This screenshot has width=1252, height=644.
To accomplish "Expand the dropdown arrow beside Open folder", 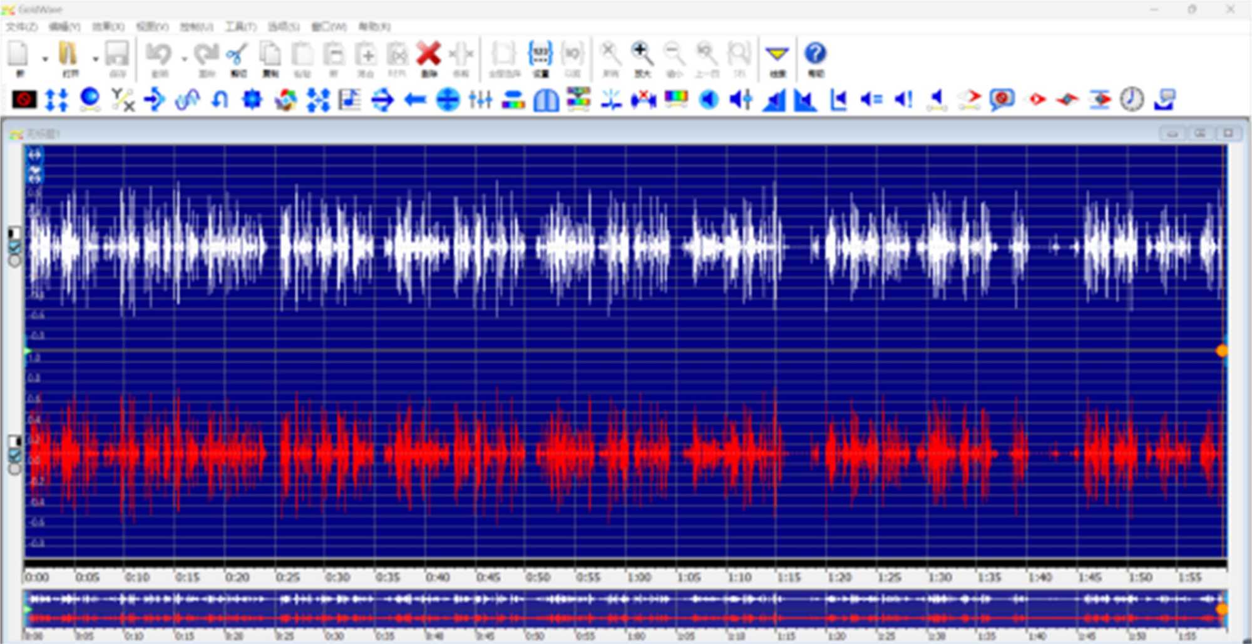I will tap(95, 59).
